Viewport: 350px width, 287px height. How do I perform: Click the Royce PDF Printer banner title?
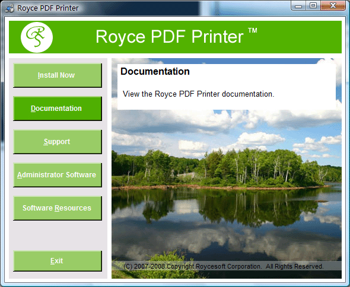pyautogui.click(x=170, y=37)
